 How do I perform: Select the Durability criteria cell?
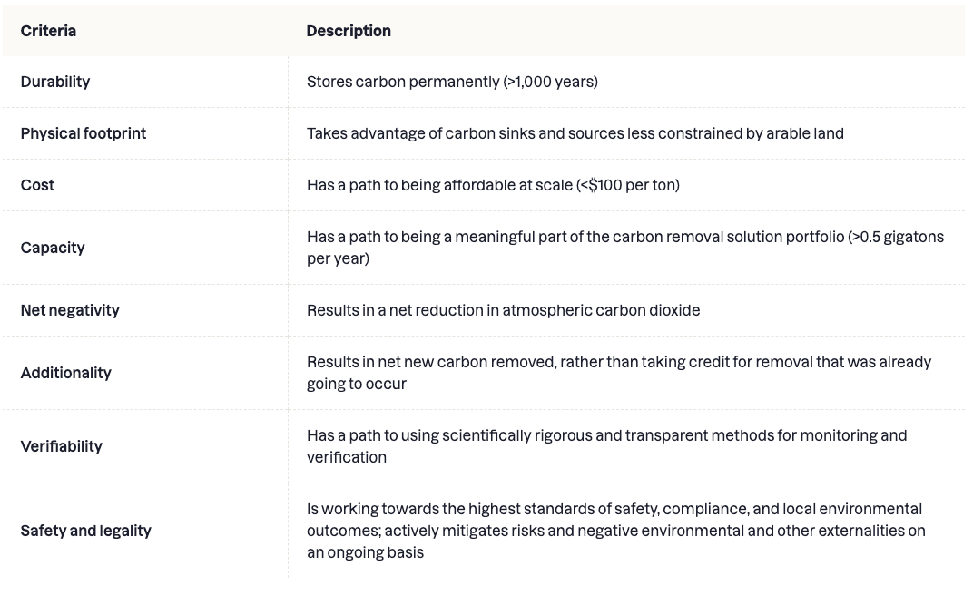pyautogui.click(x=55, y=82)
